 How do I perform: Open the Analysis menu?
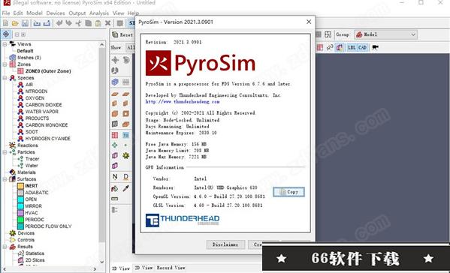coord(99,13)
